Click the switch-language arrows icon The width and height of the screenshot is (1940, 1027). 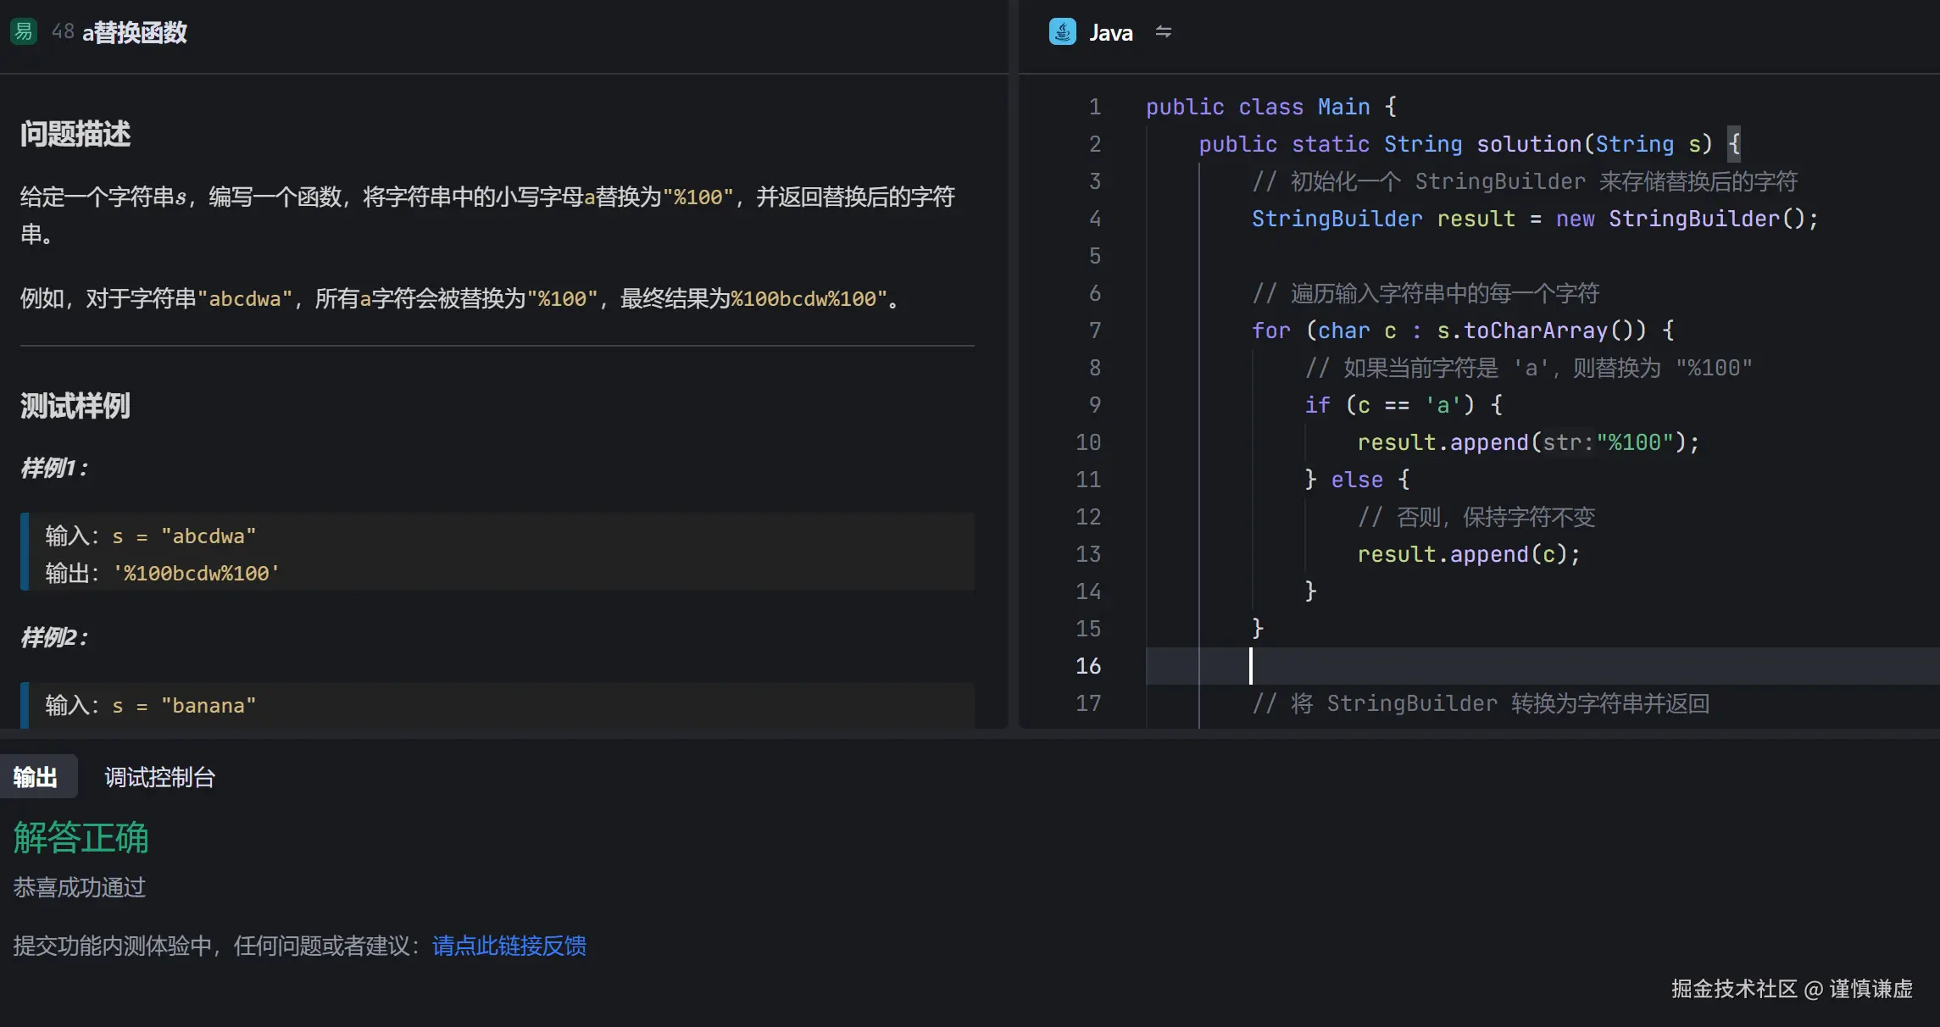[1164, 32]
